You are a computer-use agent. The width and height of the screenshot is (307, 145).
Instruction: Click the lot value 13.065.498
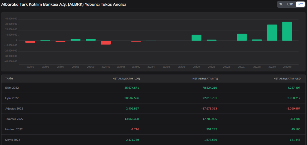click(132, 119)
